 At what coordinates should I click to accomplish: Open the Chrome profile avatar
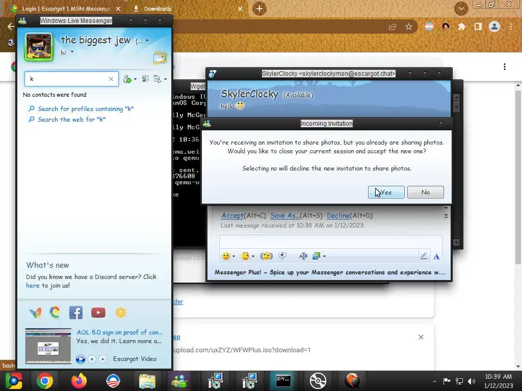494,26
